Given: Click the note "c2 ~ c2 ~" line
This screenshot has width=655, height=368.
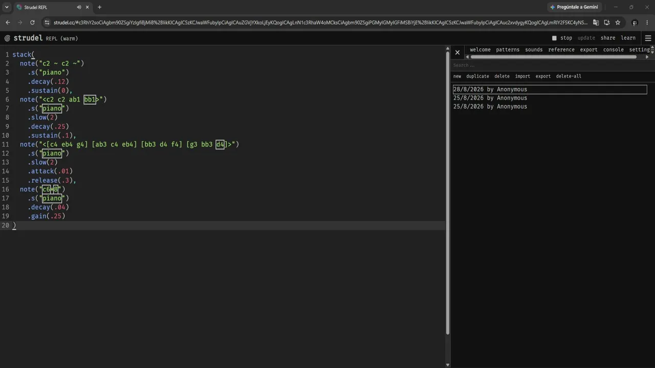Looking at the screenshot, I should pos(52,63).
